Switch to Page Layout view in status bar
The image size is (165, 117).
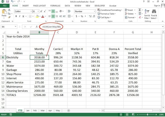coord(127,114)
